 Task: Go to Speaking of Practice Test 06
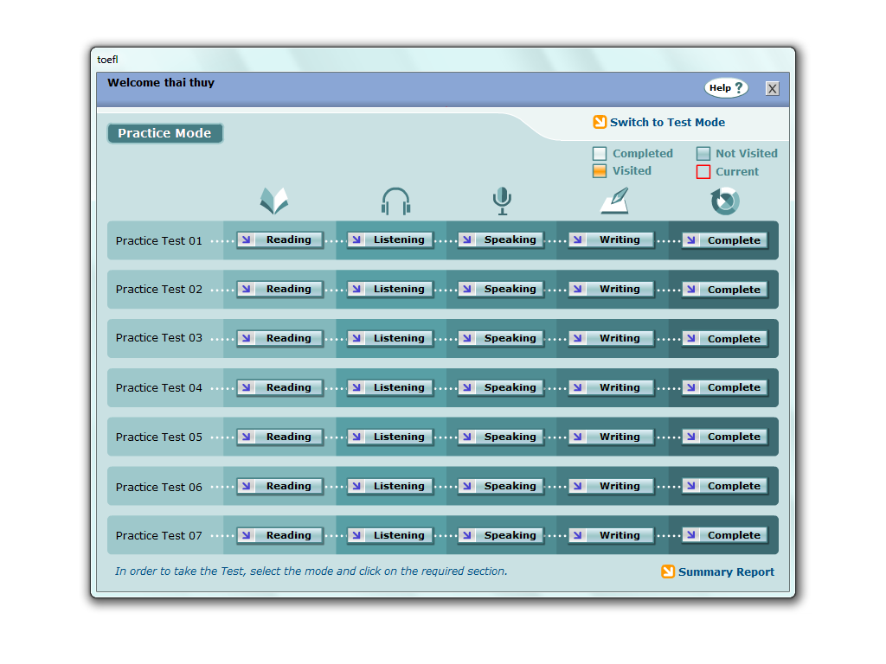501,486
